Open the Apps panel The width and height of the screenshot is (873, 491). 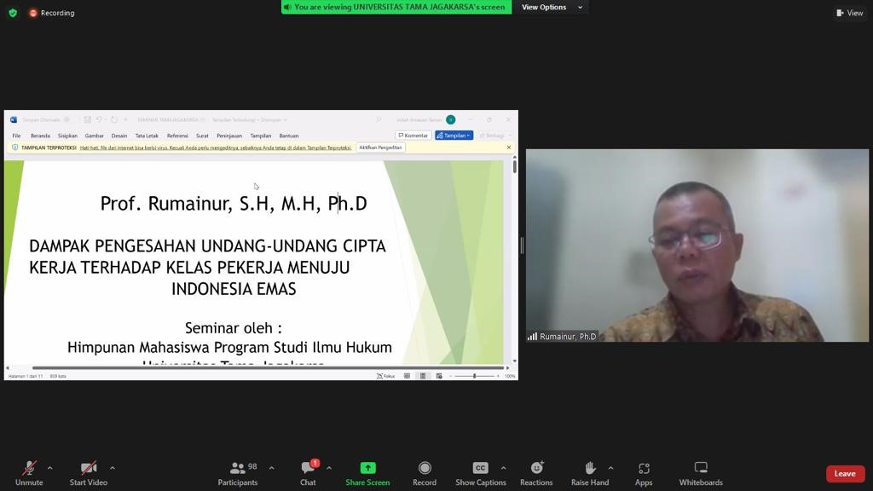point(644,468)
